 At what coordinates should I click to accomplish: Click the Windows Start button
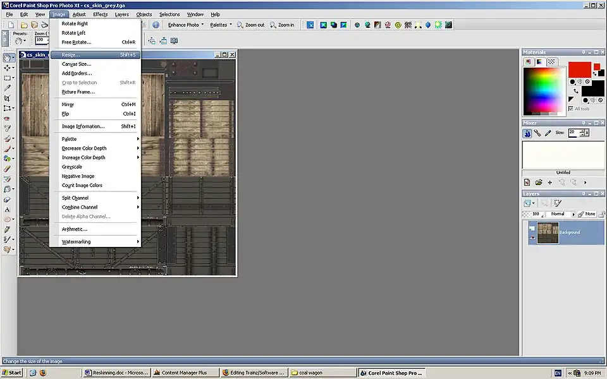(x=12, y=373)
